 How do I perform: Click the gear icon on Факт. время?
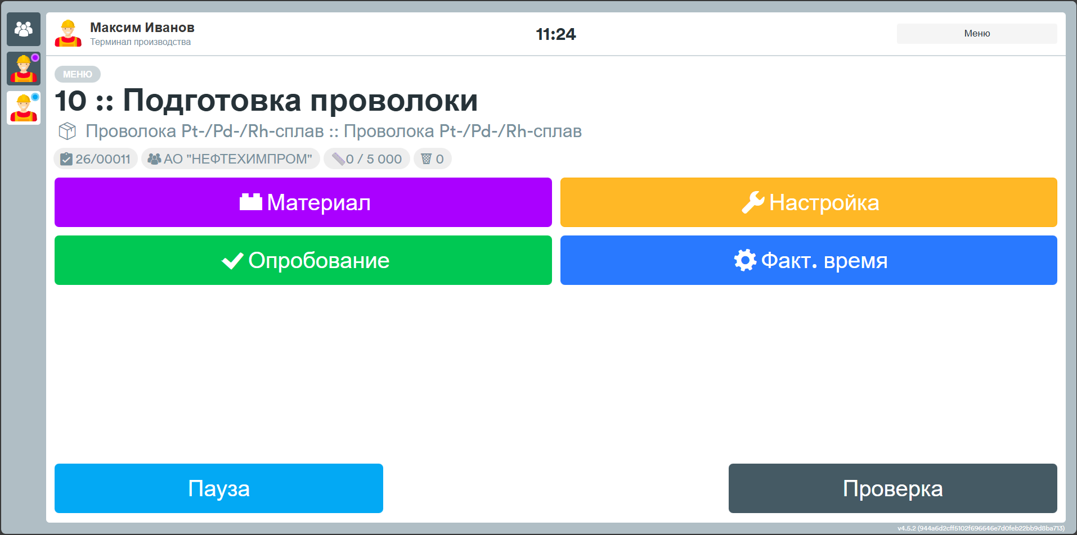[746, 260]
